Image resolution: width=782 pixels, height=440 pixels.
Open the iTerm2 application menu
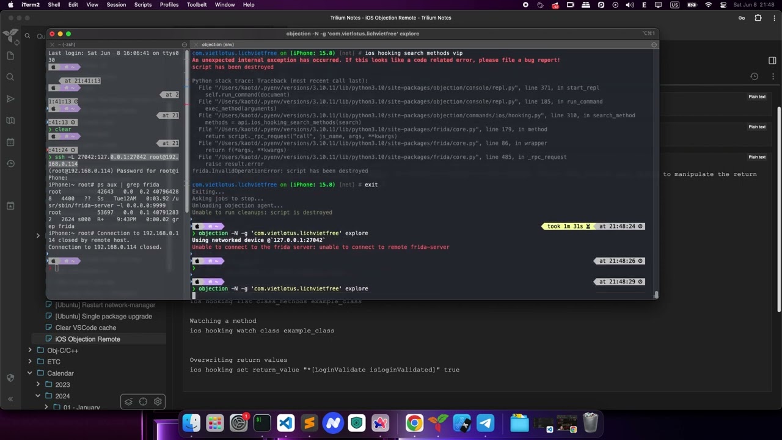click(x=30, y=5)
